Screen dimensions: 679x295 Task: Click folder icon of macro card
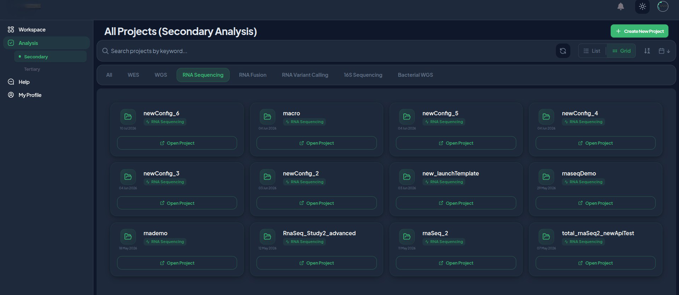pos(267,117)
